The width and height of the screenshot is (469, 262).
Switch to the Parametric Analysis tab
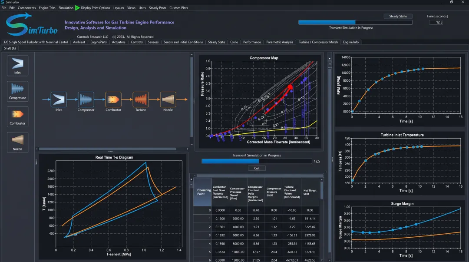[x=280, y=42]
